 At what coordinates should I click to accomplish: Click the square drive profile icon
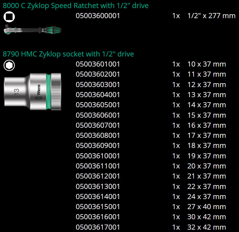9,17
